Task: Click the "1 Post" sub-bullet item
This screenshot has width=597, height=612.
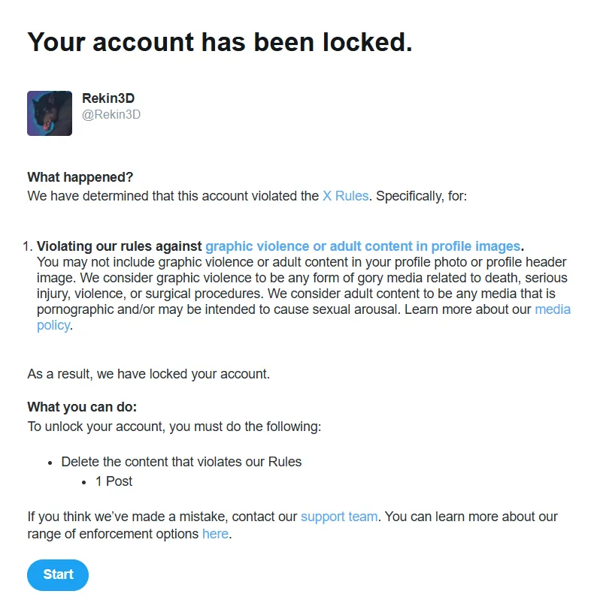Action: pyautogui.click(x=114, y=481)
